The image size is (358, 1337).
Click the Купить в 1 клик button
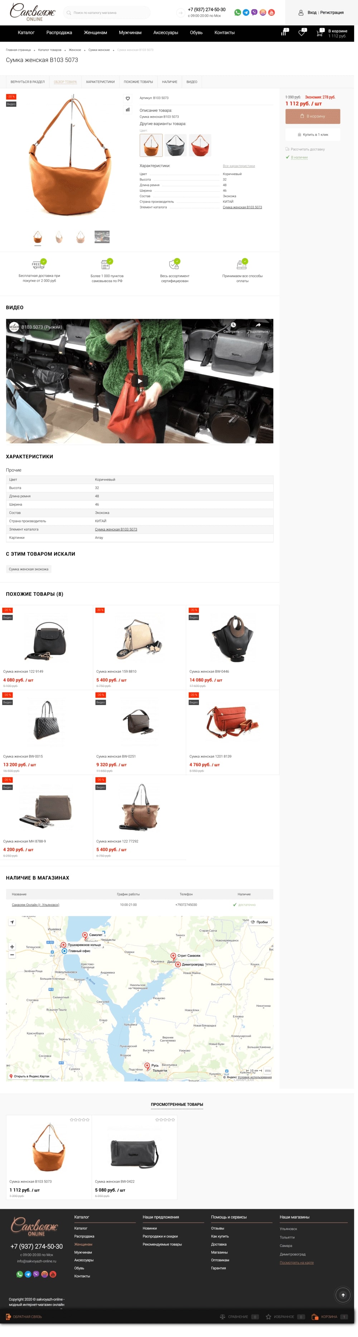tap(313, 135)
